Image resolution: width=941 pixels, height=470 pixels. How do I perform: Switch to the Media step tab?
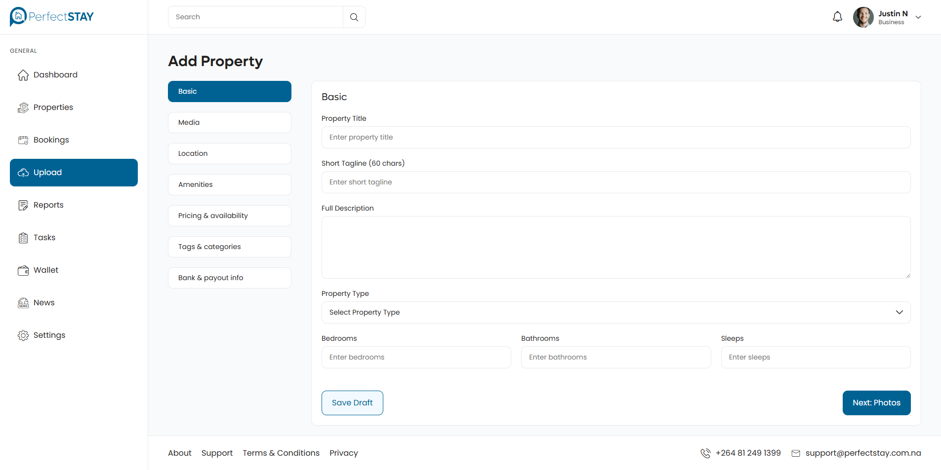[229, 122]
